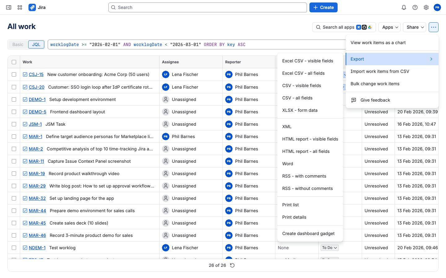The width and height of the screenshot is (446, 278).
Task: Choose Bulk change work items
Action: coord(392,84)
